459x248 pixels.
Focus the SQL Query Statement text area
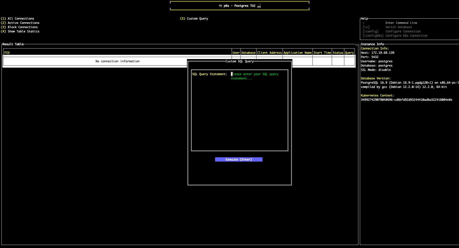tap(259, 111)
